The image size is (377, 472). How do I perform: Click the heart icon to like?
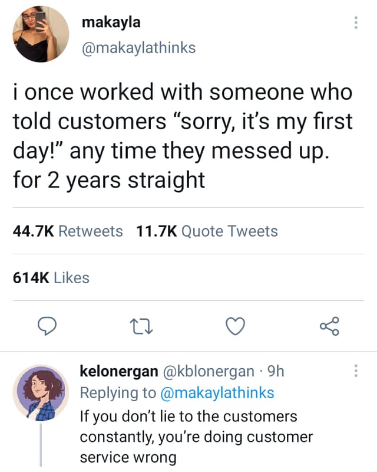[236, 325]
